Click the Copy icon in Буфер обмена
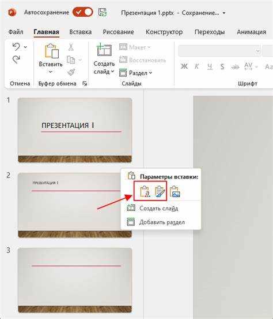 point(71,60)
